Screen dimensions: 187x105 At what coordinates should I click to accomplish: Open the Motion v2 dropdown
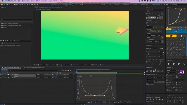point(152,48)
